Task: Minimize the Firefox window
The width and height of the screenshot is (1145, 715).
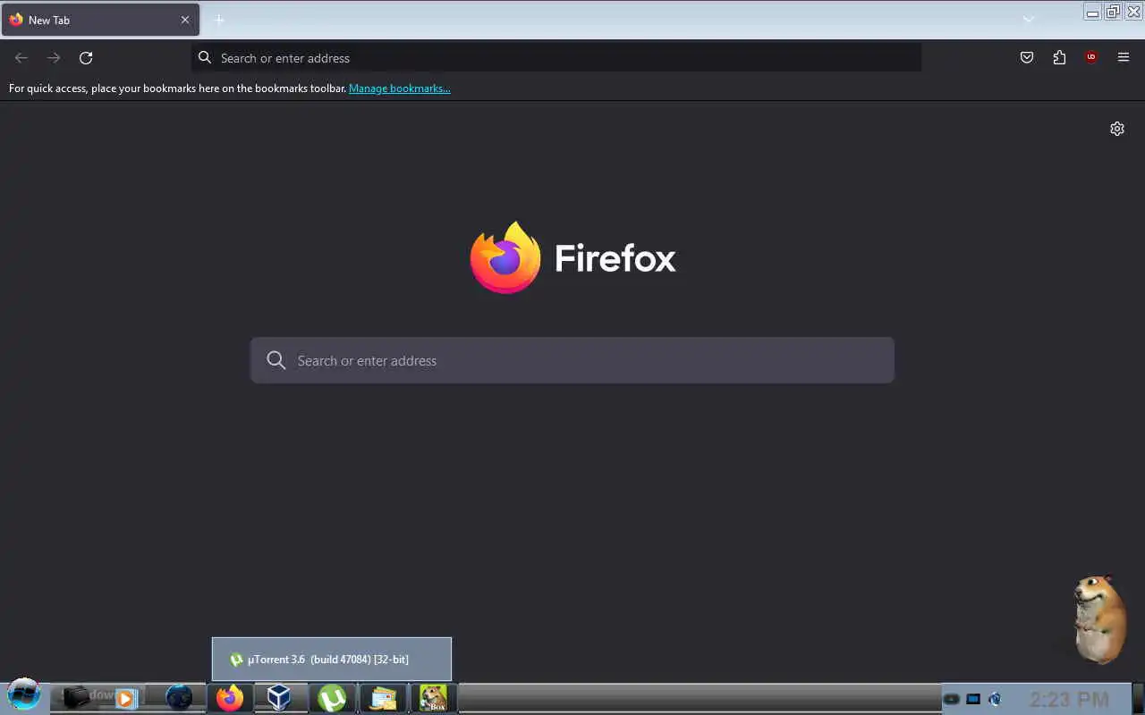Action: tap(1092, 12)
